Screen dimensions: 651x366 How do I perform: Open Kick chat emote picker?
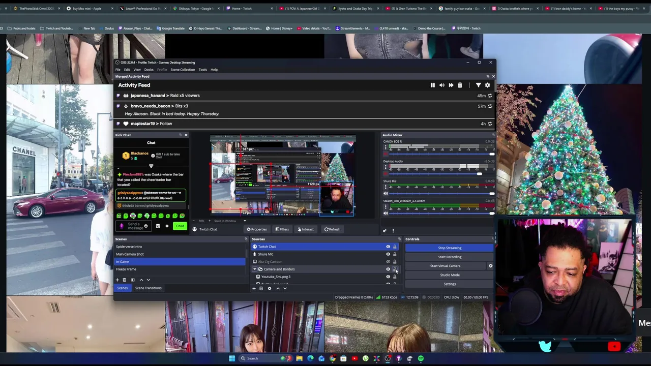tap(146, 226)
